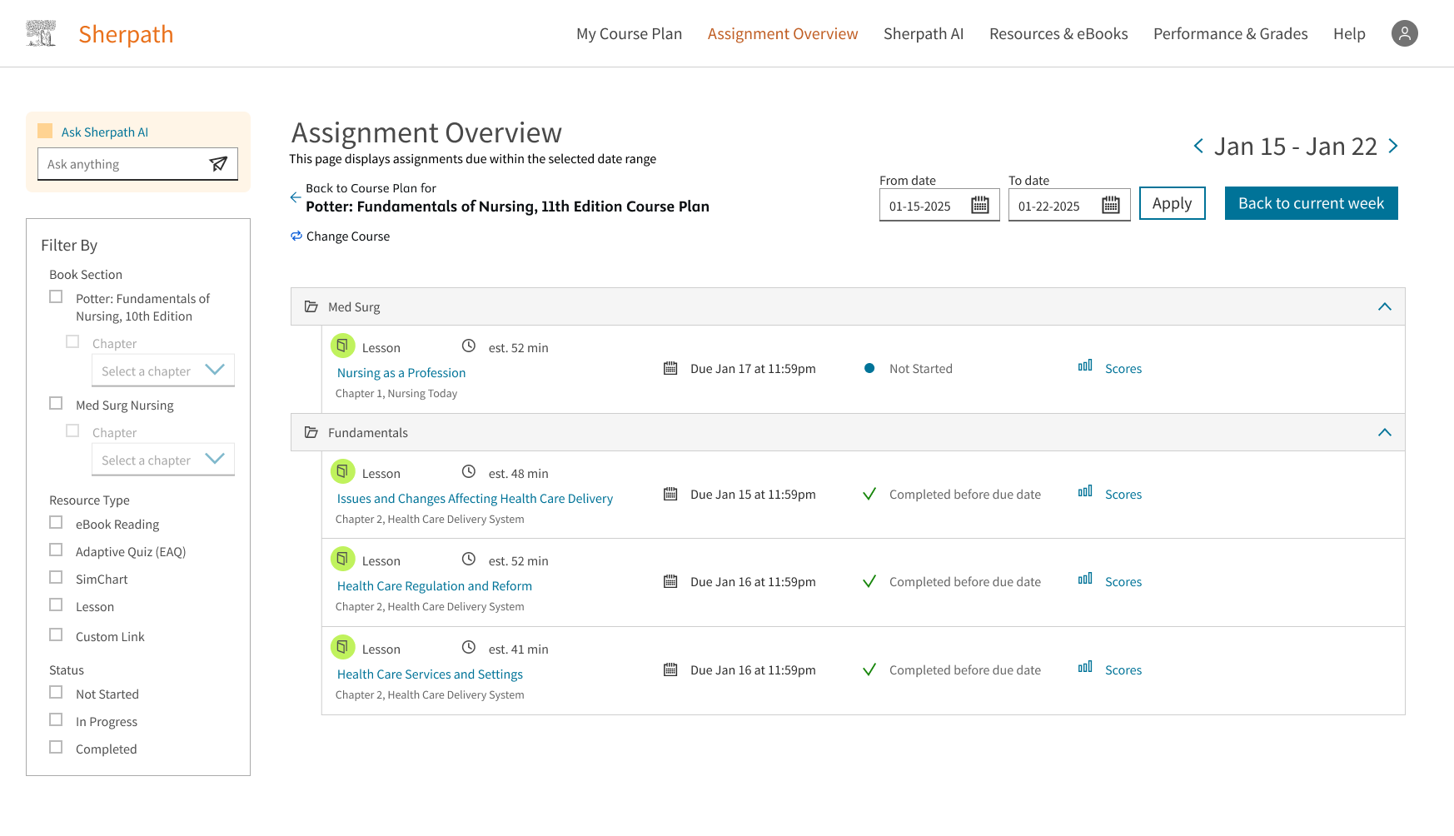Check the Med Surg Nursing book section
The image size is (1454, 836).
point(56,403)
